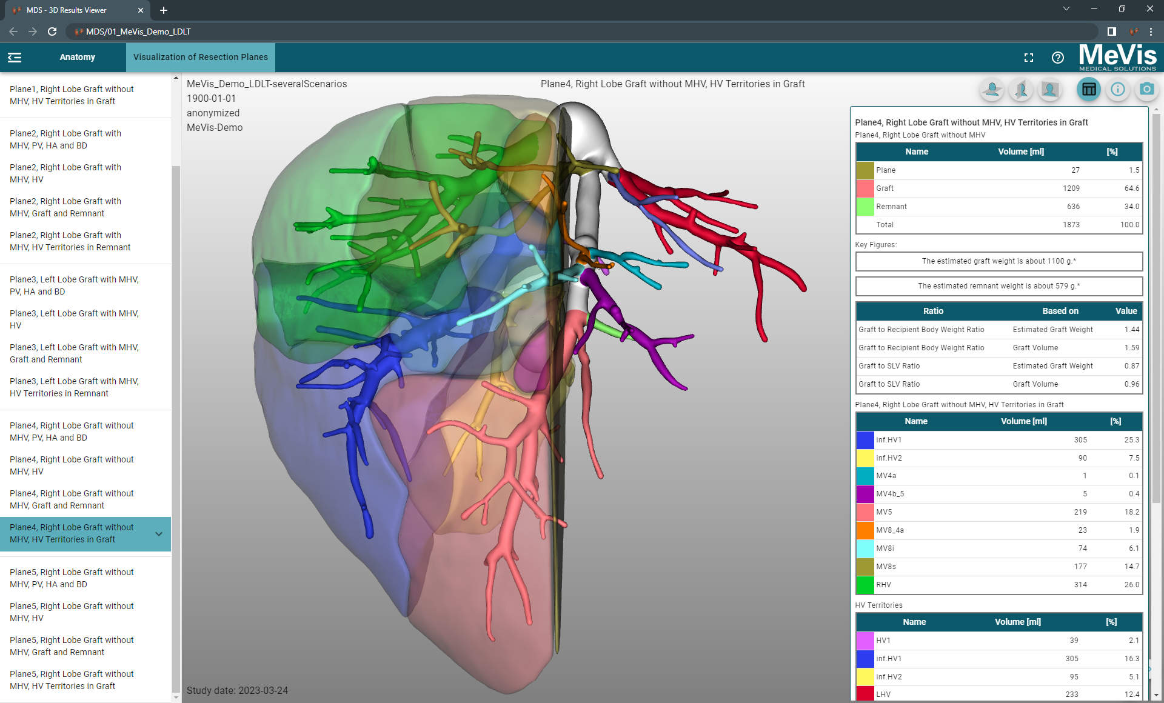This screenshot has height=703, width=1164.
Task: Open the help question-mark icon
Action: click(x=1058, y=58)
